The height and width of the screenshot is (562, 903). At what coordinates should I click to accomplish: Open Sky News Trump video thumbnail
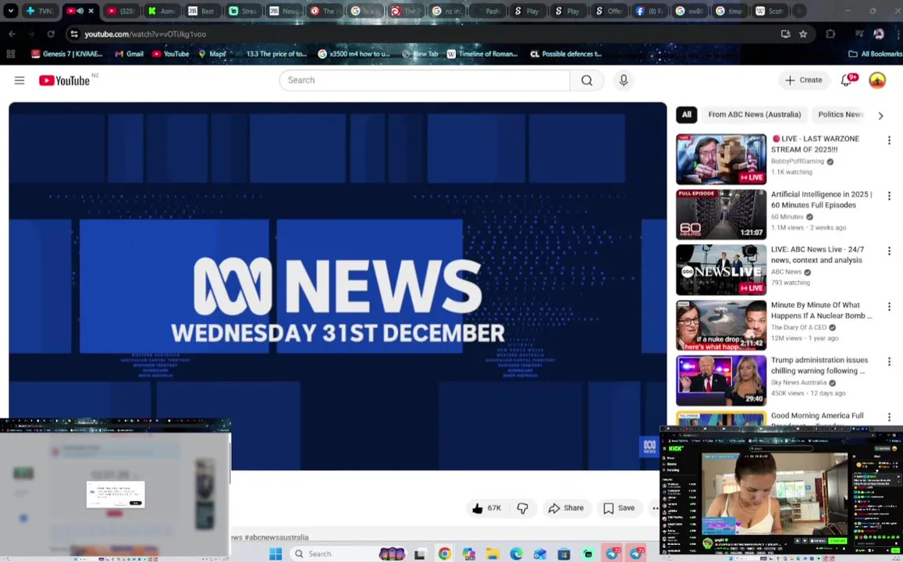tap(721, 381)
